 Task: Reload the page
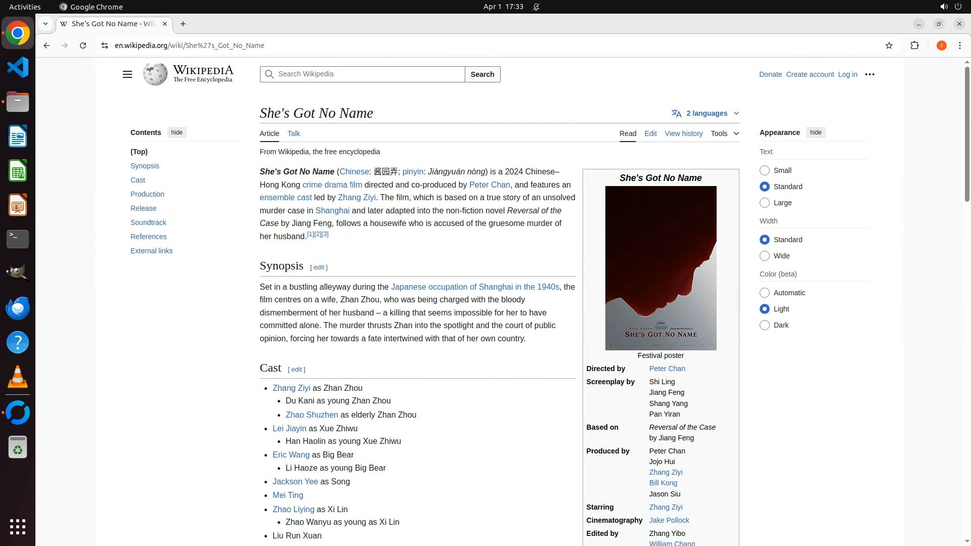coord(83,45)
